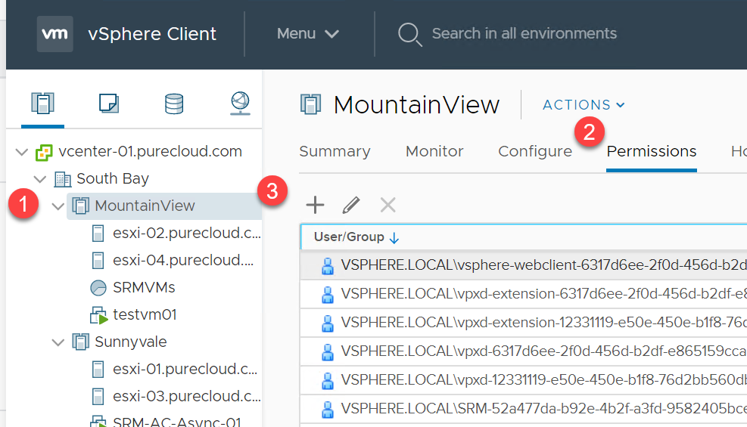Remove permission with X icon
This screenshot has width=747, height=427.
point(388,206)
